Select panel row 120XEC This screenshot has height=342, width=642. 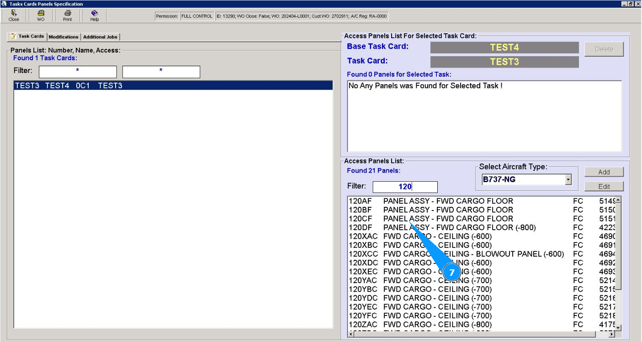click(x=481, y=272)
